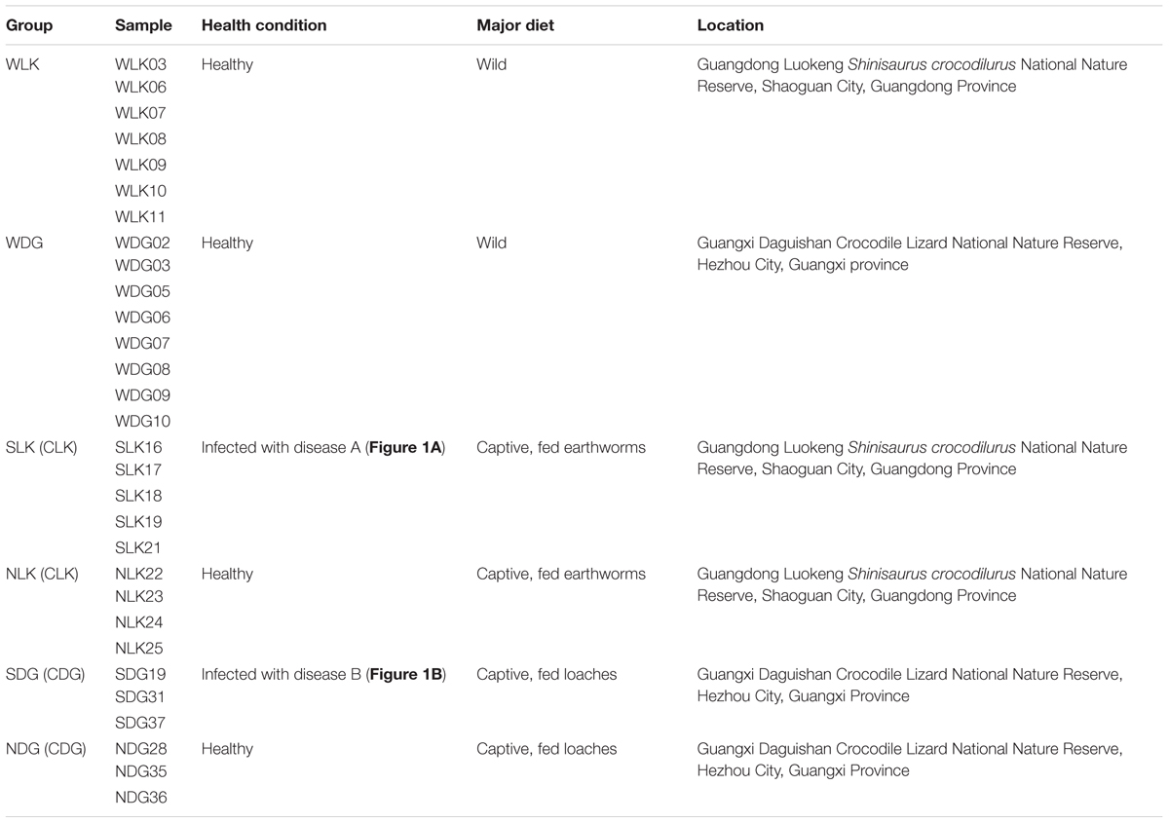
Task: Select the WLK group cell
Action: tap(23, 65)
